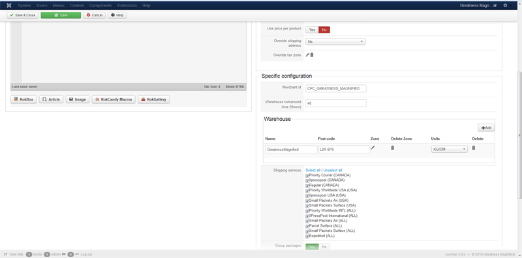
Task: Click the warehouse Post code field
Action: 344,150
